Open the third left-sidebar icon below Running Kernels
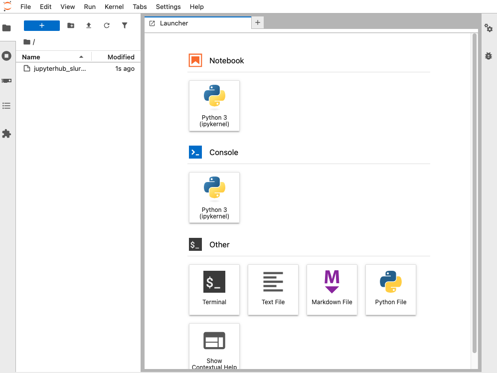The image size is (497, 373). tap(6, 81)
